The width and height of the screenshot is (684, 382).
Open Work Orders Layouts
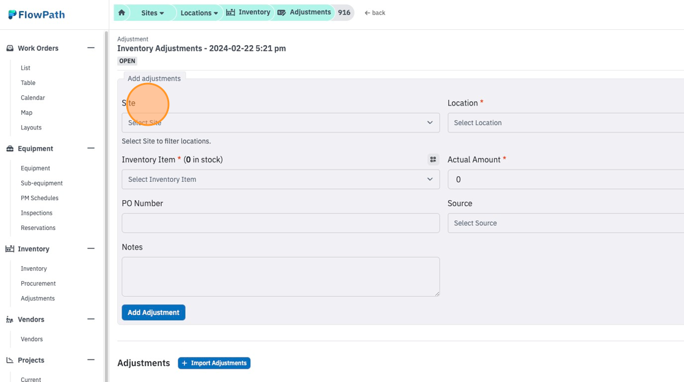(31, 128)
